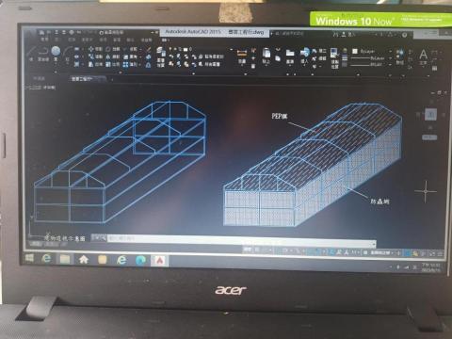Open the linetype ByLayer dropdown
452x339 pixels.
(x=371, y=65)
